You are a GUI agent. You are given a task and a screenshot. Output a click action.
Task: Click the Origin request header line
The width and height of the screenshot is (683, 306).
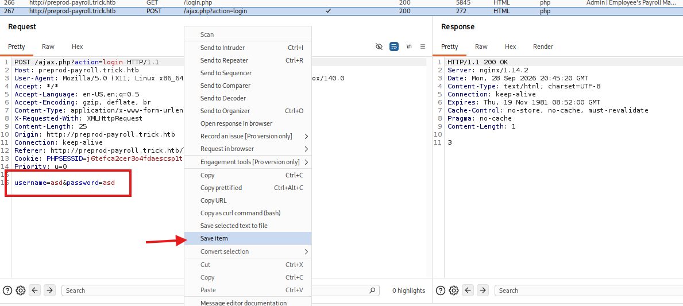[x=95, y=134]
